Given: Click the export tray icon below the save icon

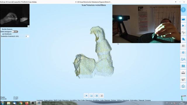Looking at the screenshot, I should (x=183, y=73).
